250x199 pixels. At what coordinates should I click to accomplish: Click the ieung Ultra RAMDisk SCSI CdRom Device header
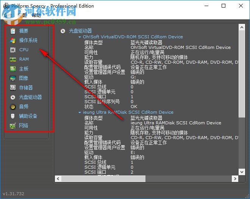click(x=128, y=112)
